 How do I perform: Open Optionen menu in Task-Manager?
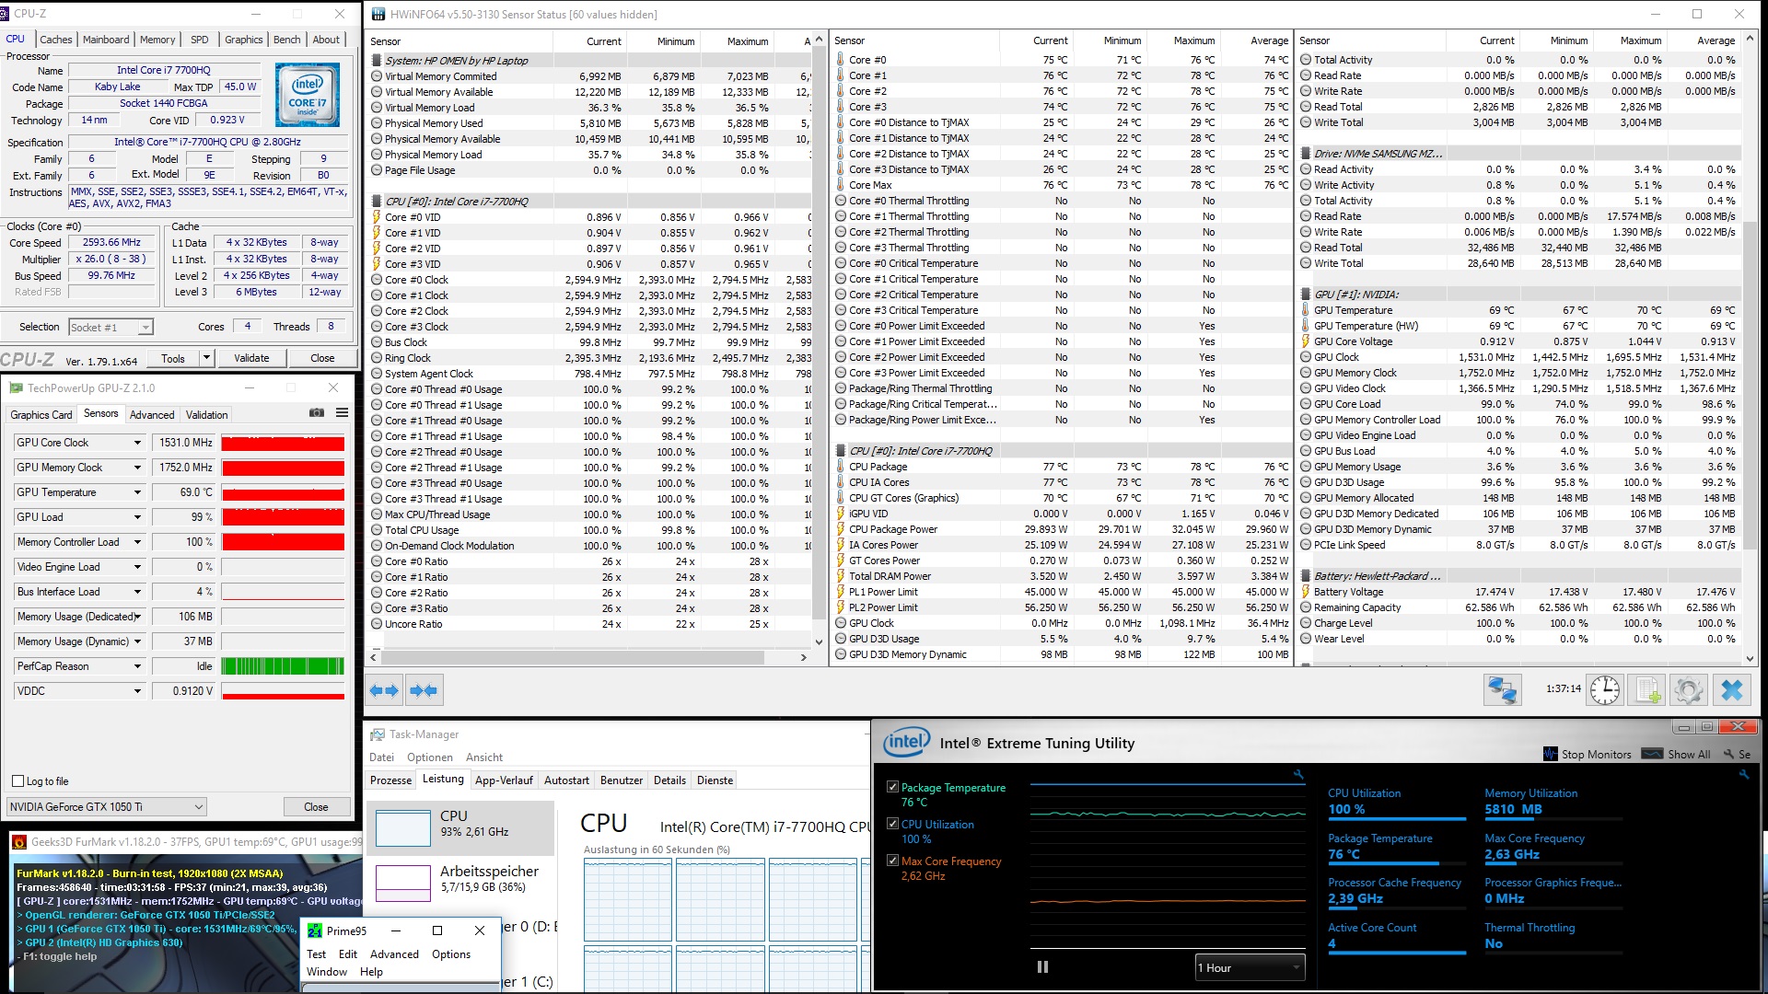point(430,757)
